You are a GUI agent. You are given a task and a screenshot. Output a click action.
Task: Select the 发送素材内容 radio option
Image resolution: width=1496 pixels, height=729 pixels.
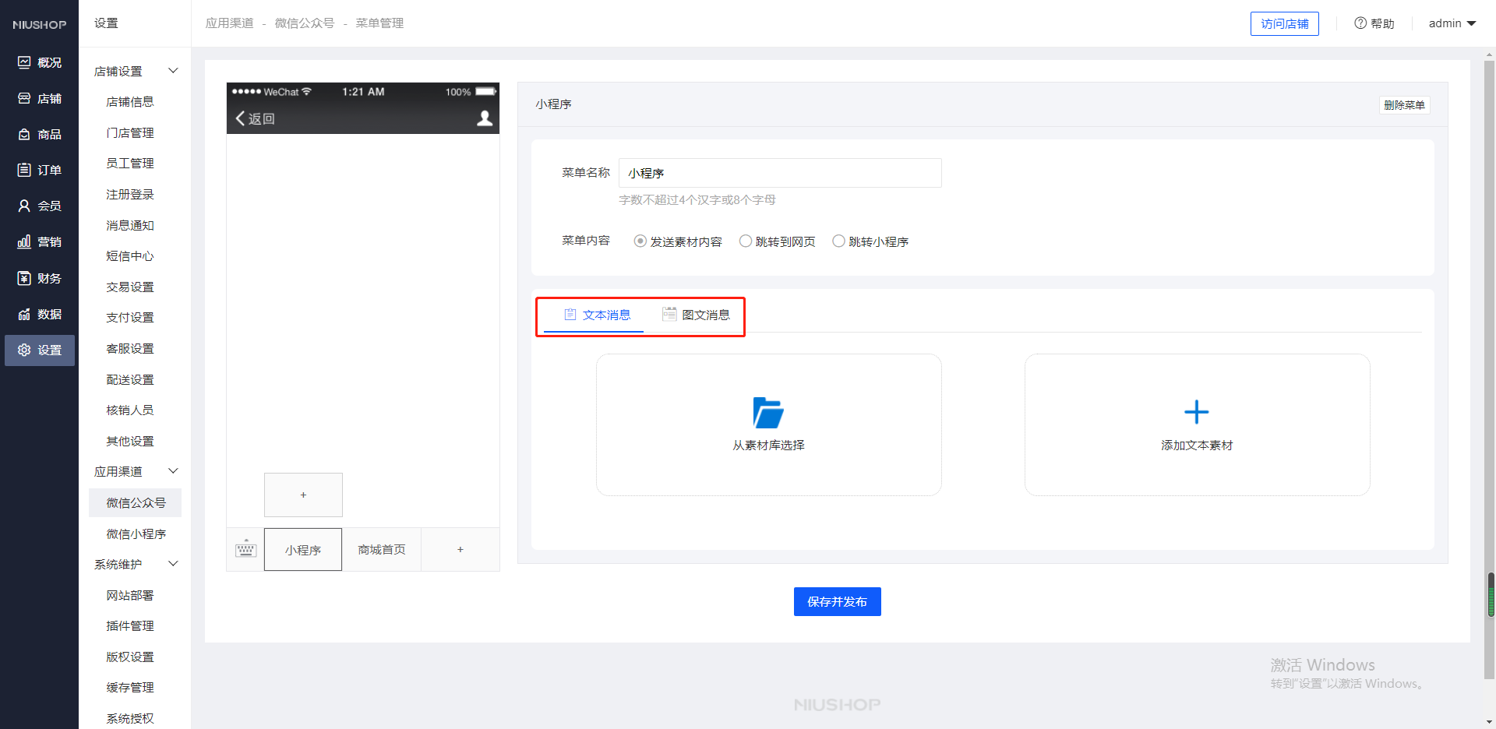point(640,241)
